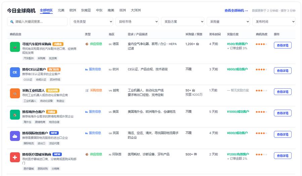Click the ¥800/成功客户 reward text
Viewport: 302px width, 176px height.
coord(237,69)
